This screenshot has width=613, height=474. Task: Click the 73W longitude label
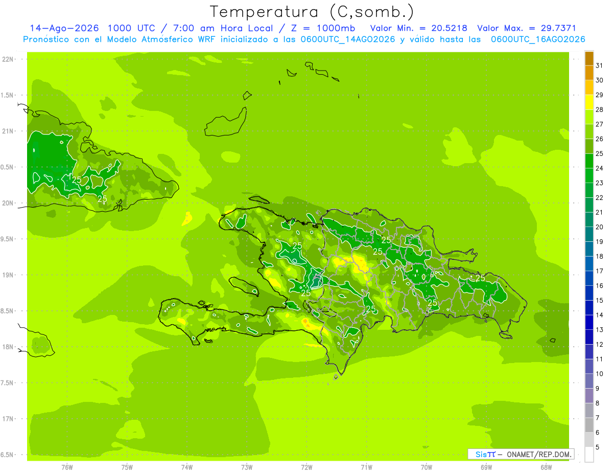coord(246,467)
